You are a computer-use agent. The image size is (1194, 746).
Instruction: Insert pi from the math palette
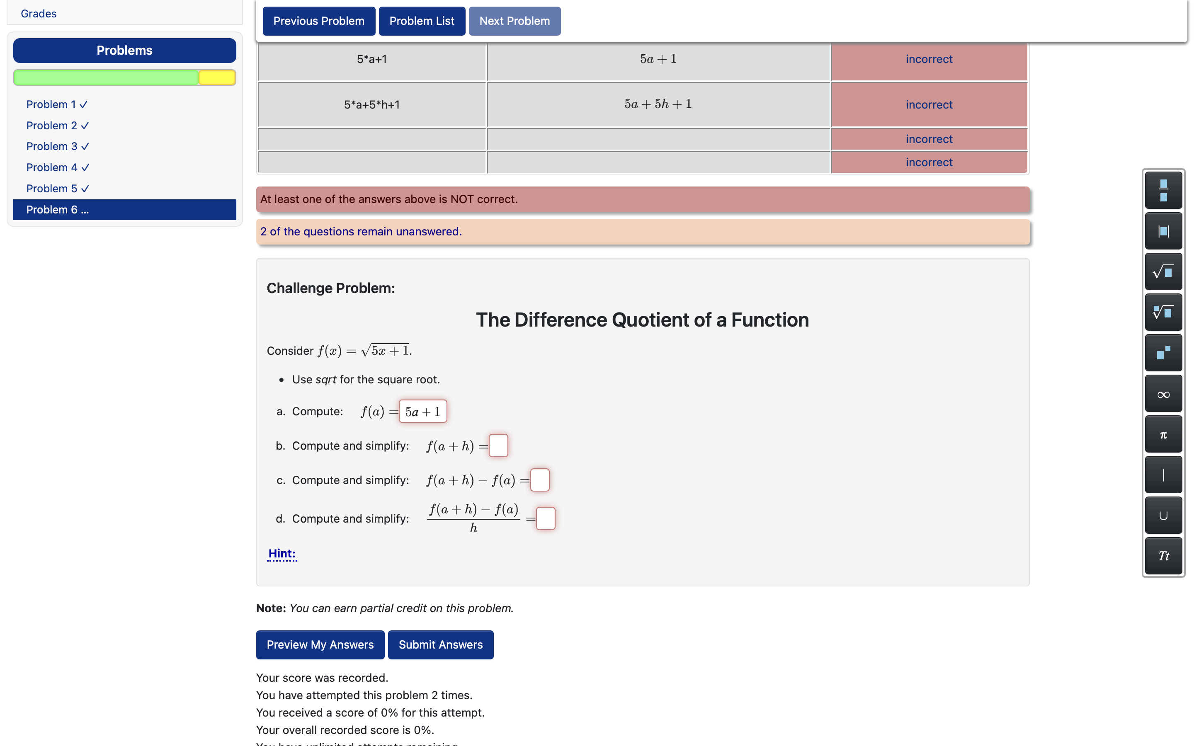(x=1163, y=434)
